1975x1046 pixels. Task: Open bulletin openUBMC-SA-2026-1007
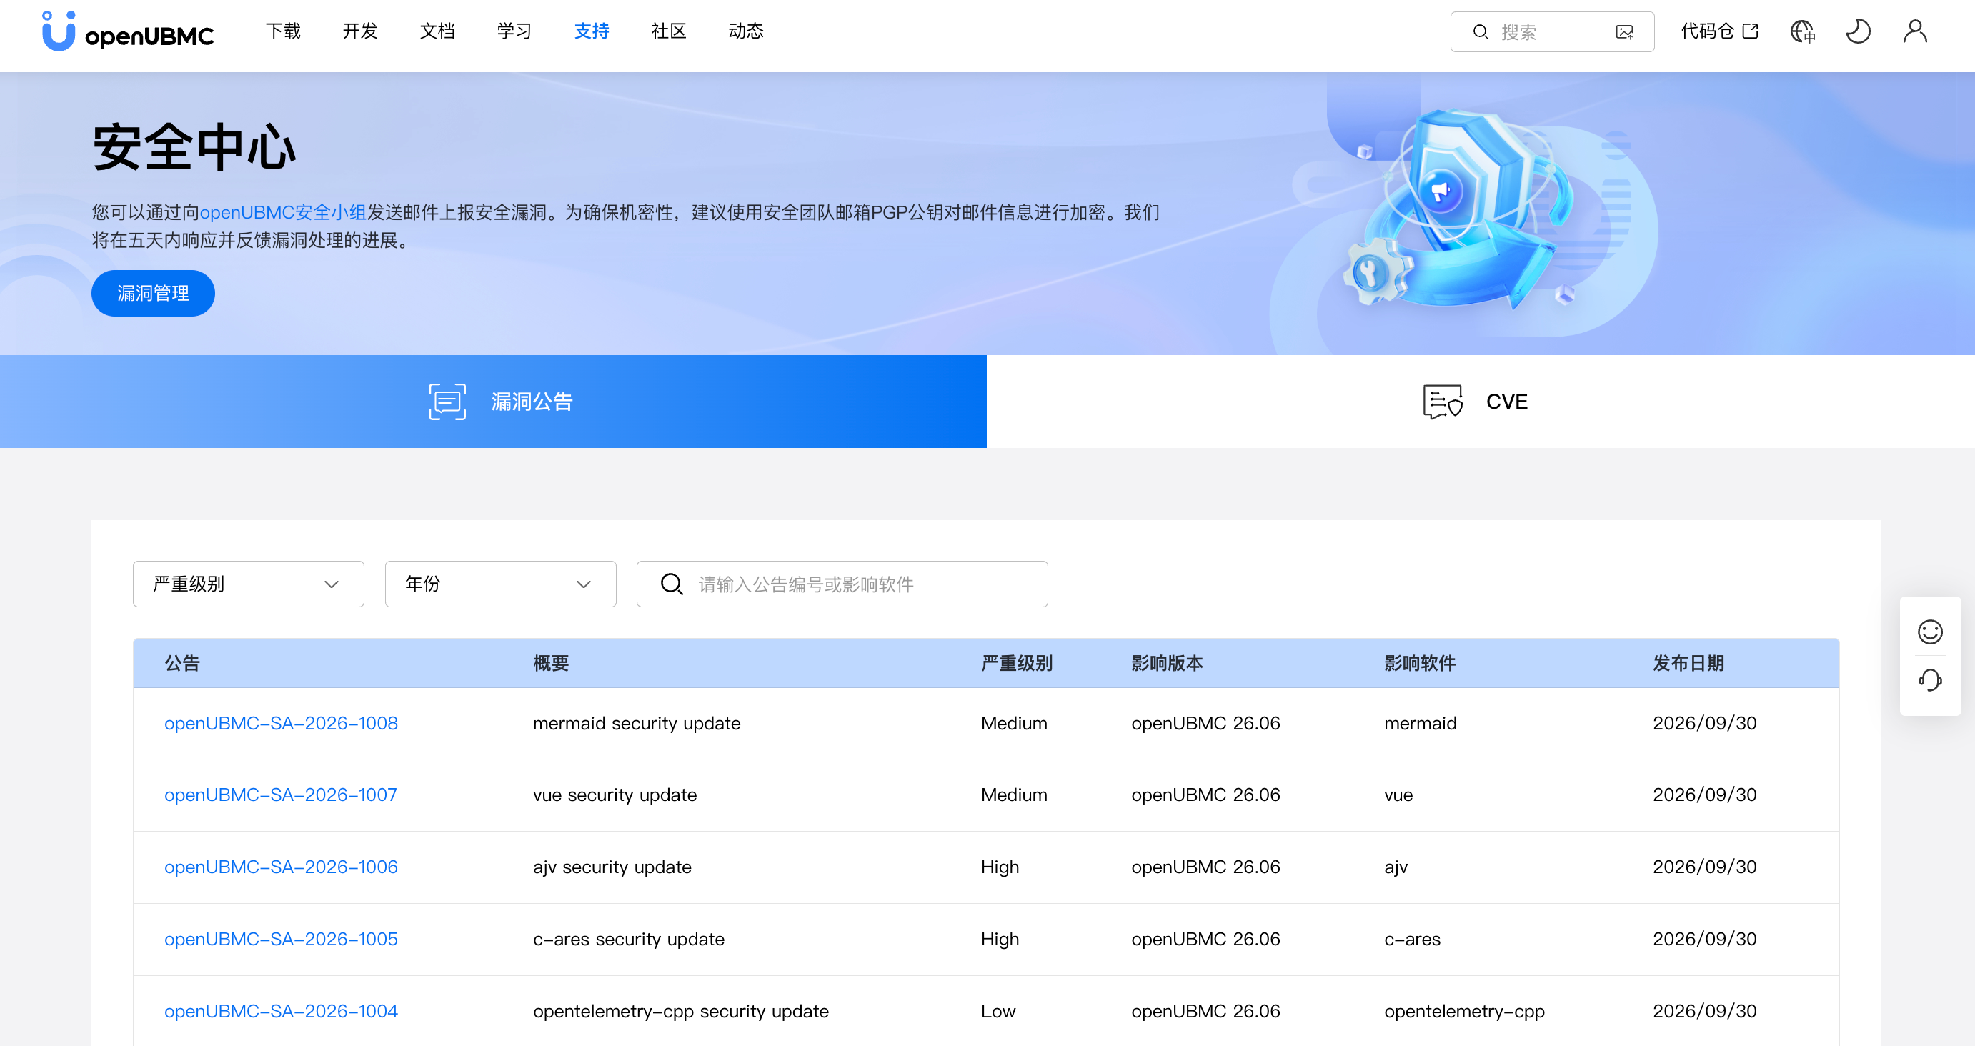click(x=281, y=795)
